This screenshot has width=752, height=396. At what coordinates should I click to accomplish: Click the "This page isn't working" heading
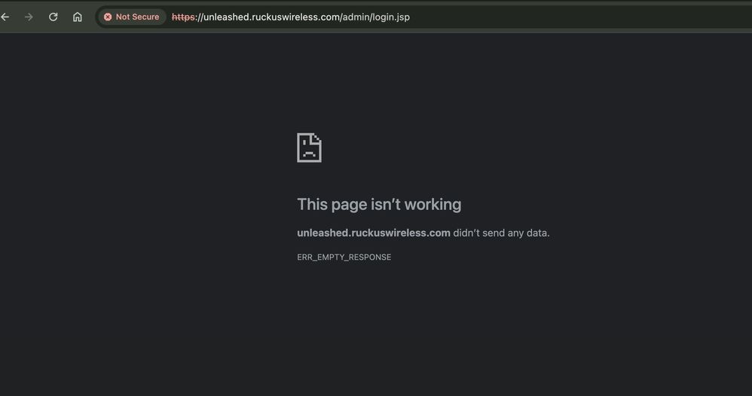(379, 204)
